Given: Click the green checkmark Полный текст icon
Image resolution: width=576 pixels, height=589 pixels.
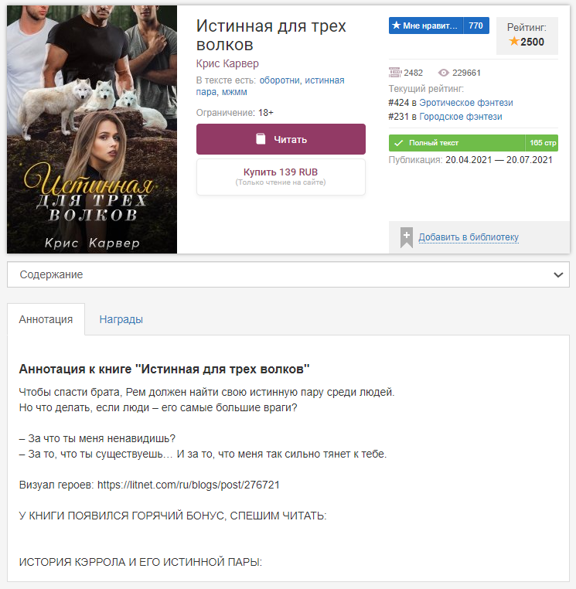Looking at the screenshot, I should pyautogui.click(x=399, y=143).
